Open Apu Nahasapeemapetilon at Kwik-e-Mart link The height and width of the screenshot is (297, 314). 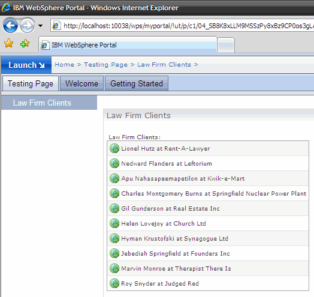(x=183, y=178)
